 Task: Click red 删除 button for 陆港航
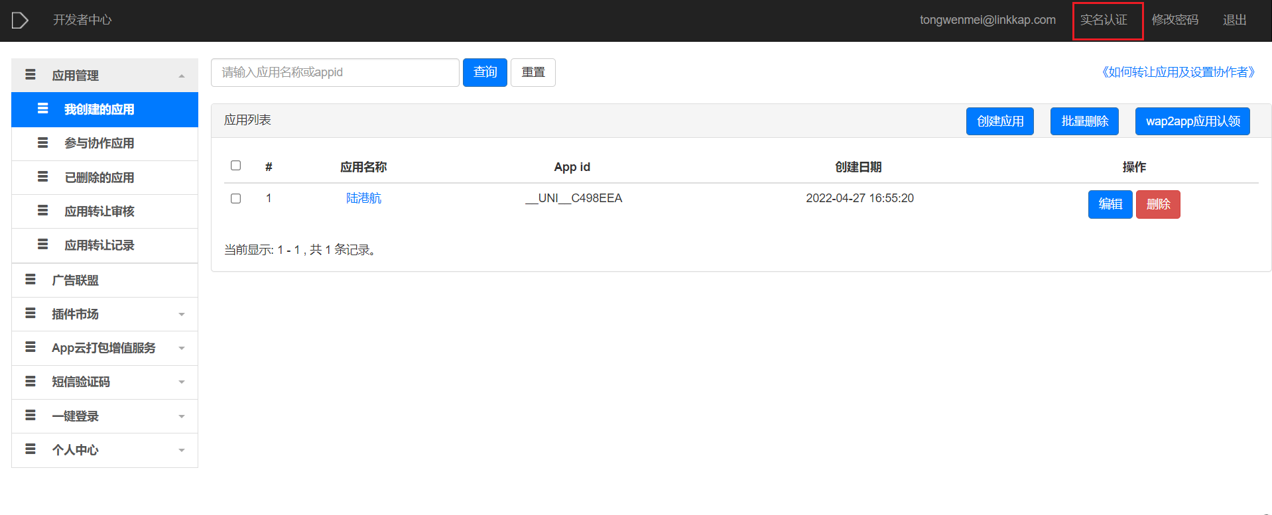1158,204
